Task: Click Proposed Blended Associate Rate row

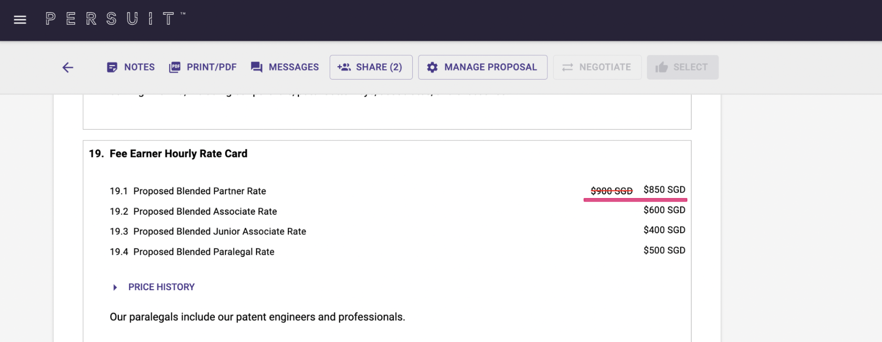Action: tap(397, 211)
